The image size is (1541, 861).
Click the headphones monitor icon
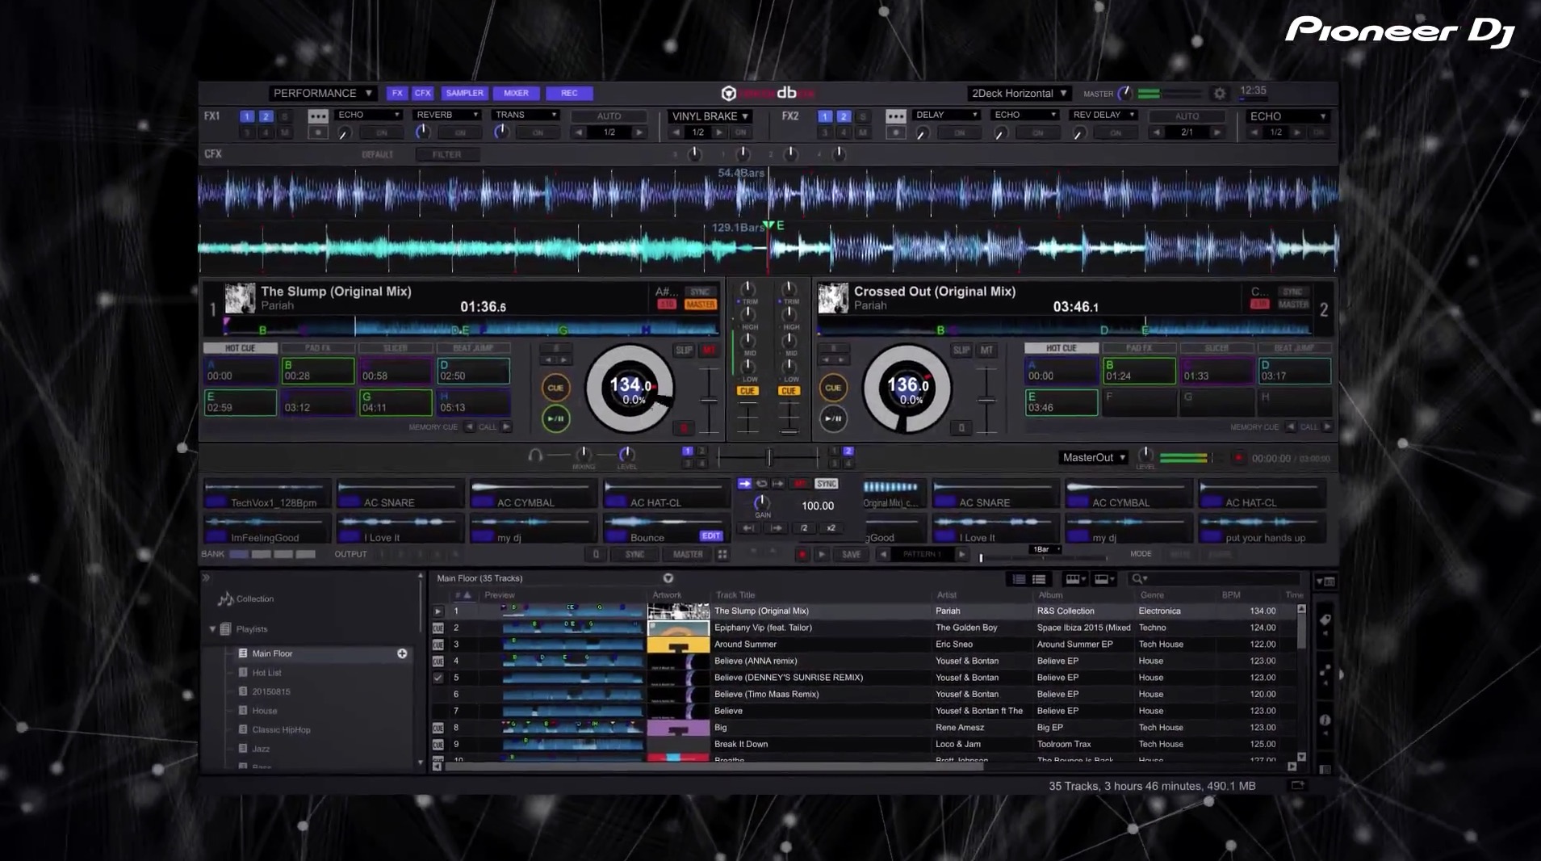(534, 456)
